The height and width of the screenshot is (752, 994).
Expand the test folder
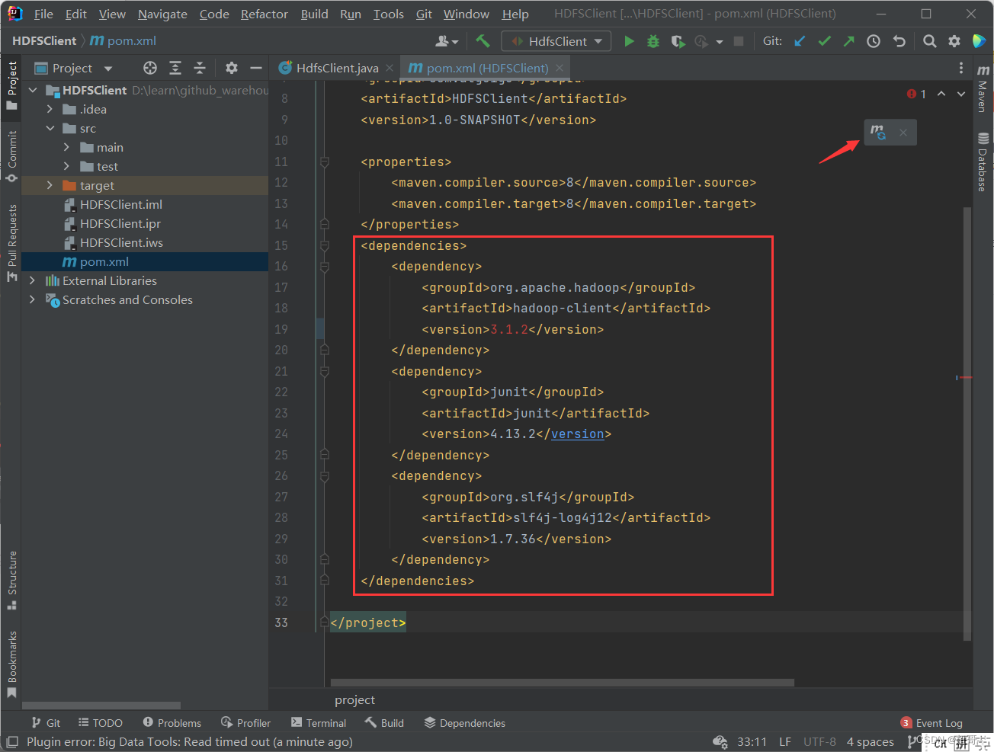[66, 166]
